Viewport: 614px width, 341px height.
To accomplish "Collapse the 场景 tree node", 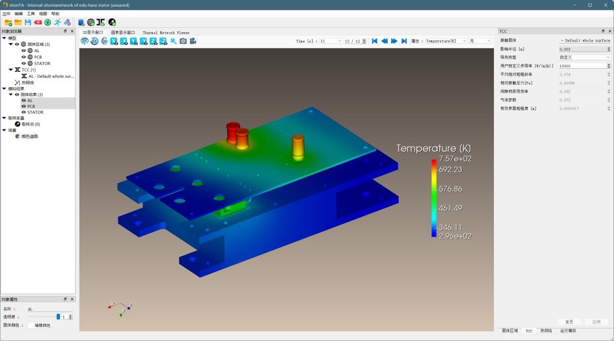I will 4,130.
